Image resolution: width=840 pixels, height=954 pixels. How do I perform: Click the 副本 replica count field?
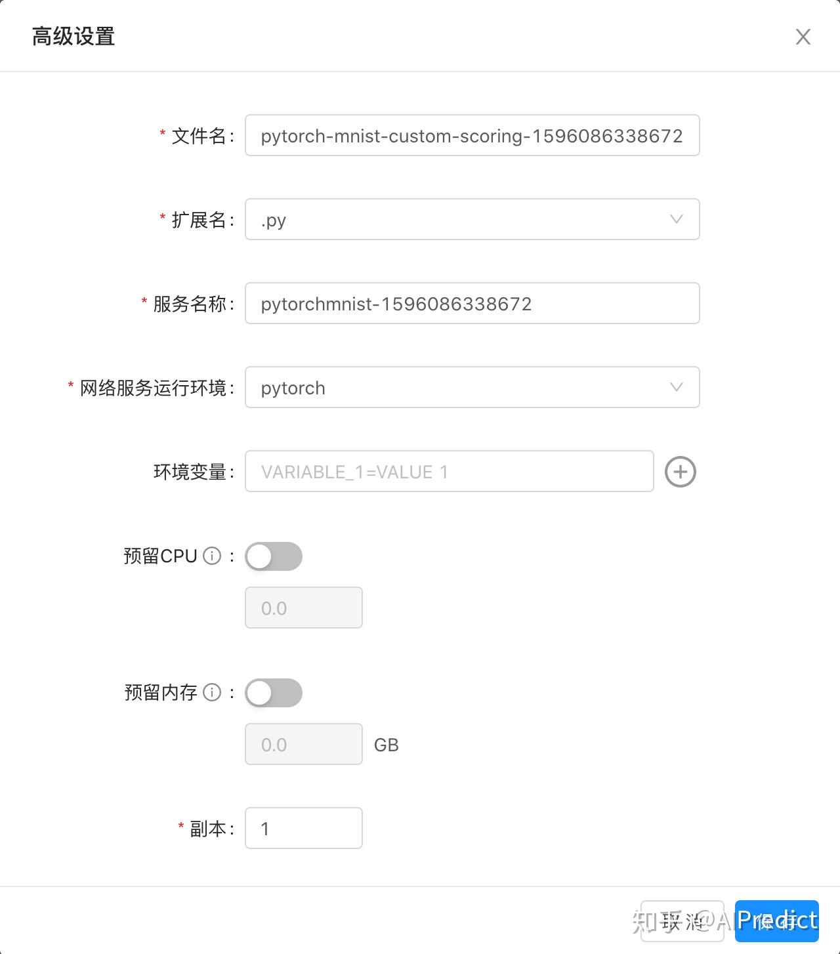(303, 829)
